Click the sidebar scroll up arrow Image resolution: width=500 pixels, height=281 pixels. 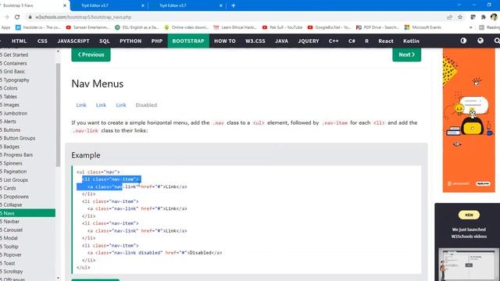[58, 51]
